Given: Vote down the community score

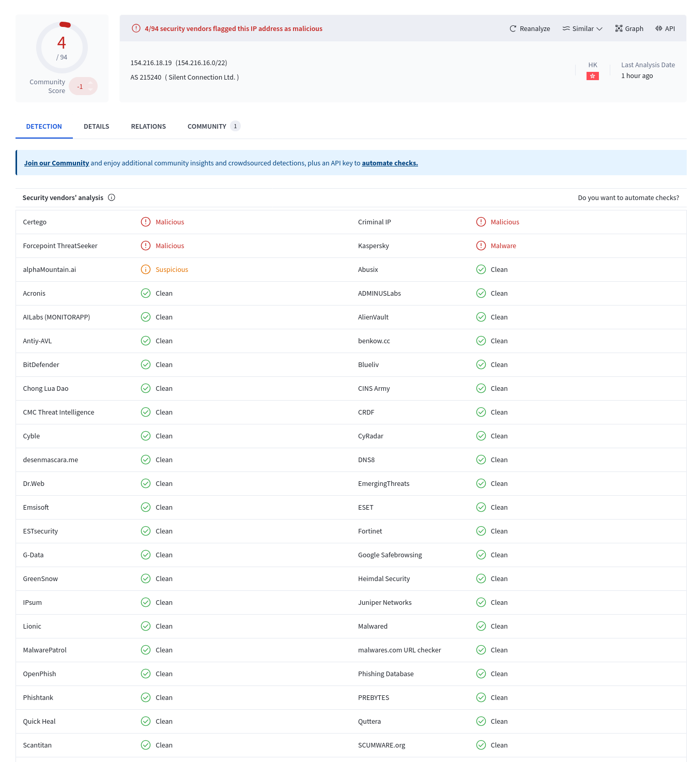Looking at the screenshot, I should click(90, 90).
